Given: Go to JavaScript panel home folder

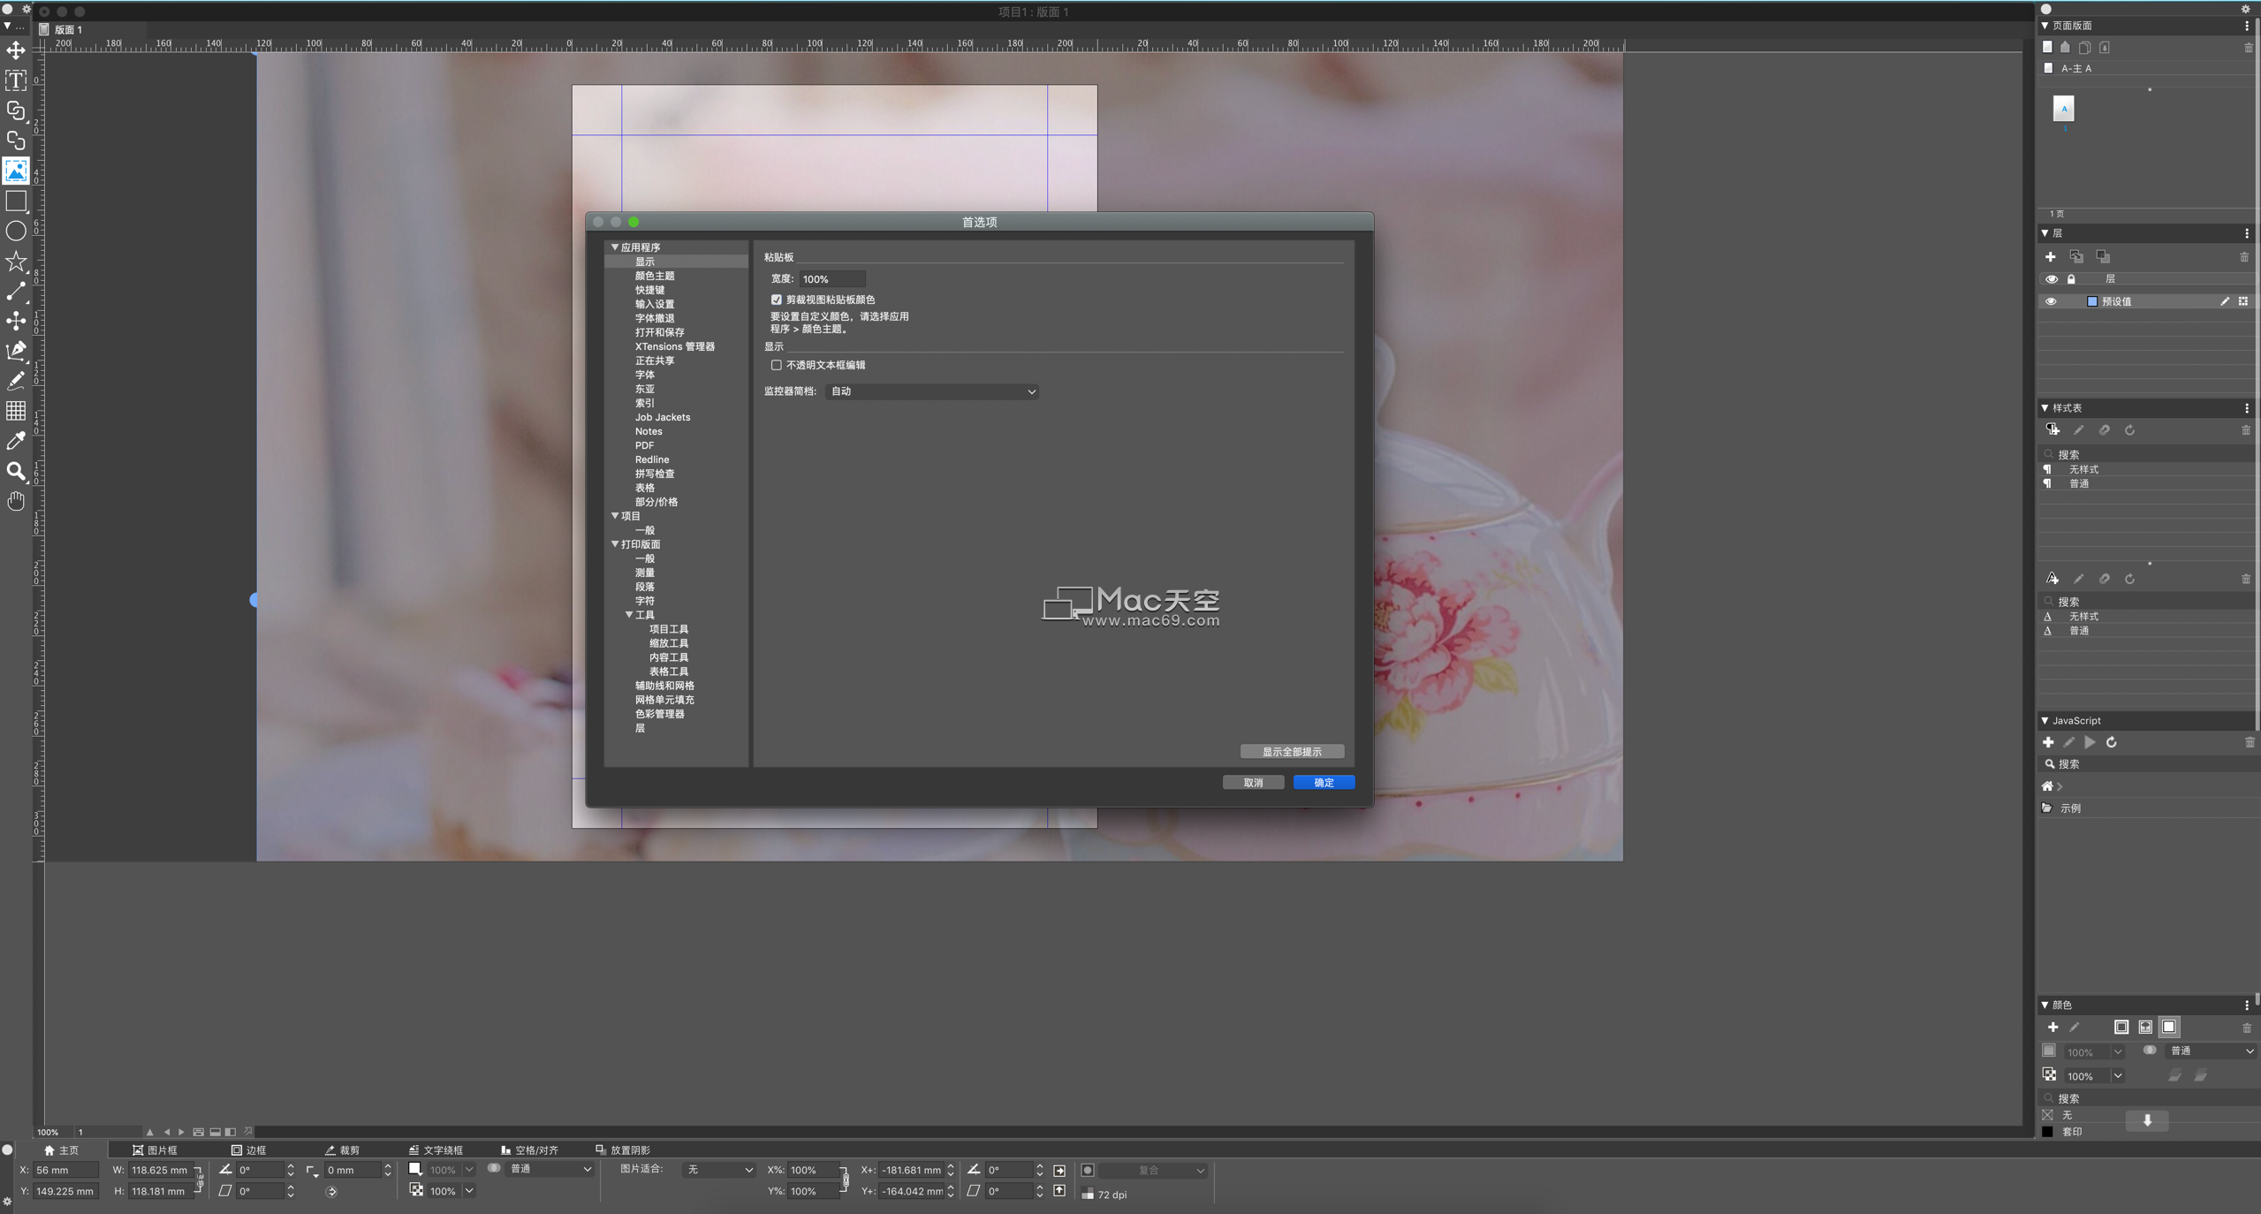Looking at the screenshot, I should tap(2047, 786).
